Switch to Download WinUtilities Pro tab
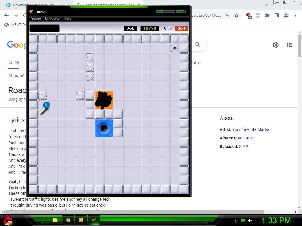The height and width of the screenshot is (226, 302). coord(38,5)
